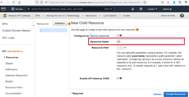This screenshot has width=189, height=97.
Task: Open the Actions dropdown
Action: pyautogui.click(x=60, y=23)
